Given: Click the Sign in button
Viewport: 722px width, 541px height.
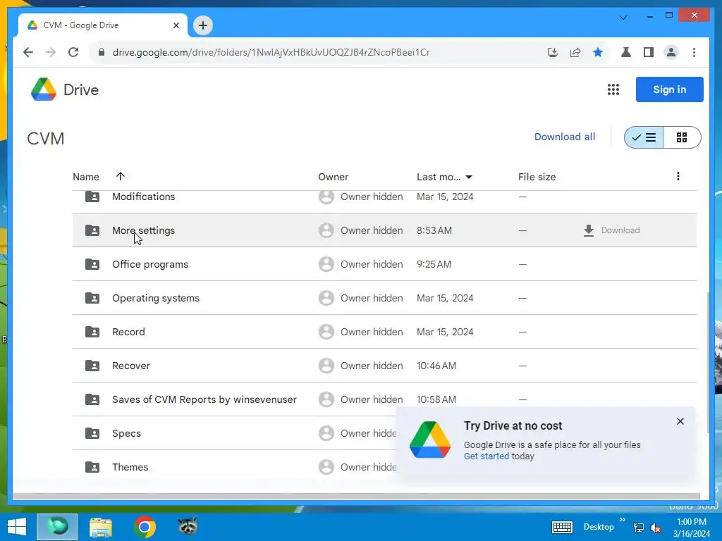Looking at the screenshot, I should 670,89.
